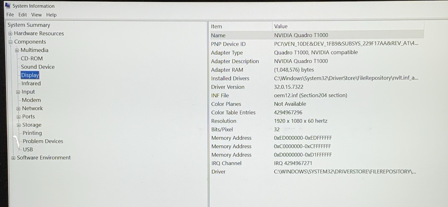Select the Name row label
Screen dimensions: 448x207
tap(218, 35)
